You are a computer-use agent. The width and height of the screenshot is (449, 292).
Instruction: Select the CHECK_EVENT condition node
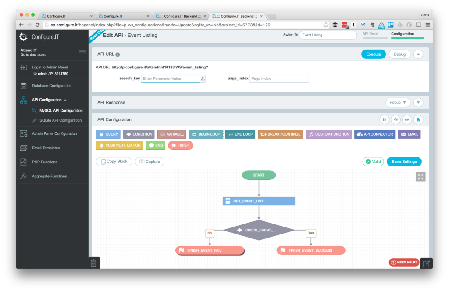(259, 230)
